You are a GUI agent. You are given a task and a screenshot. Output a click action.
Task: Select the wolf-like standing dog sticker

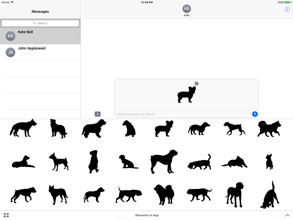point(23,128)
